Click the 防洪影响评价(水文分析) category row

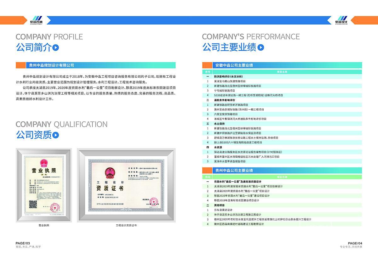pos(228,76)
